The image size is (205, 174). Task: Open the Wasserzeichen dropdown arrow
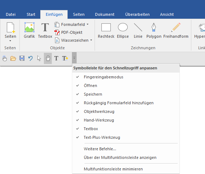91,40
